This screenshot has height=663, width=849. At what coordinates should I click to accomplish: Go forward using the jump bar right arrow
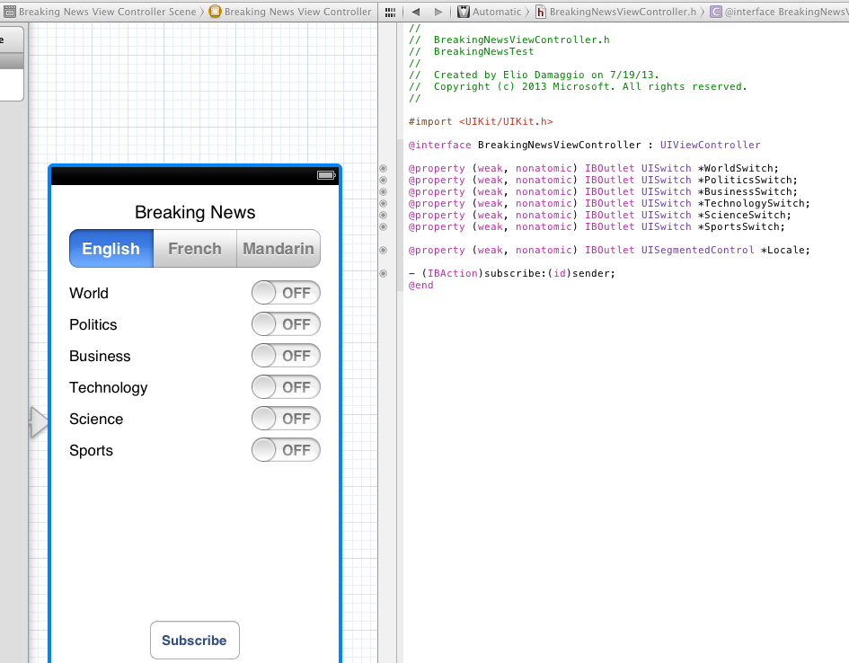(x=438, y=12)
